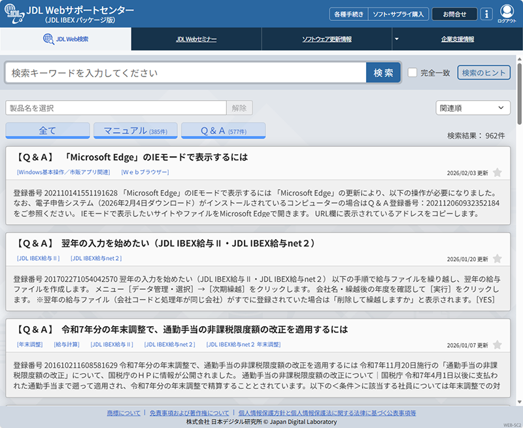Open the 関連順 sort order dropdown
Viewport: 523px width, 428px height.
473,107
